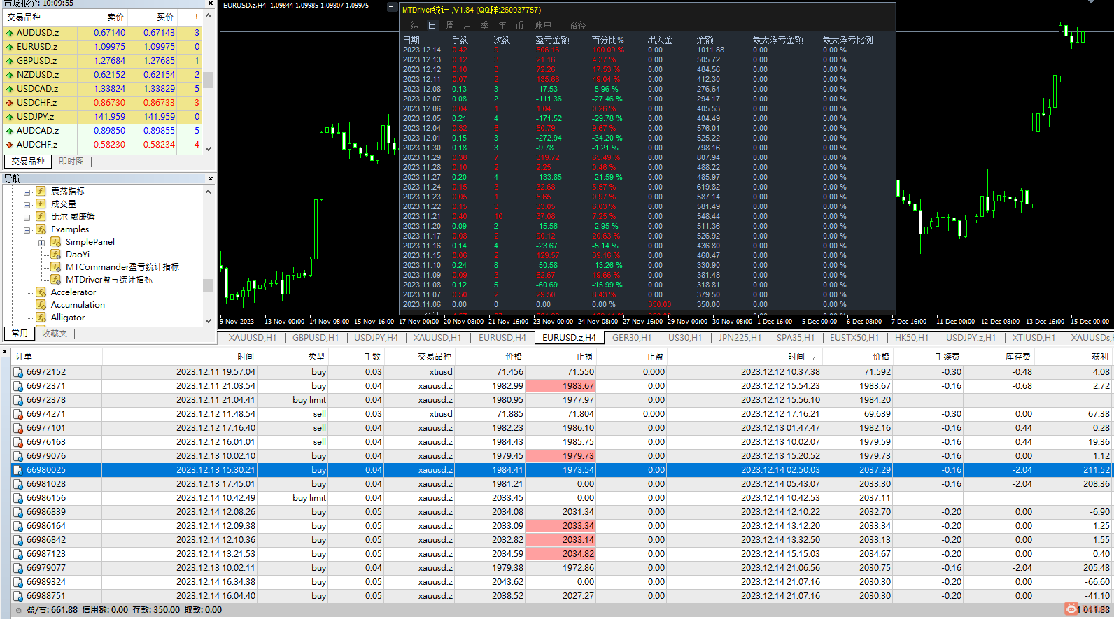Click the red down arrow beside USDCHF.z
This screenshot has width=1114, height=619.
(9, 103)
